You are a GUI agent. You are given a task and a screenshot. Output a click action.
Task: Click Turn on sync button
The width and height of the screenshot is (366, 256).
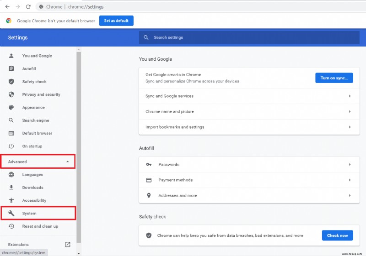[334, 78]
